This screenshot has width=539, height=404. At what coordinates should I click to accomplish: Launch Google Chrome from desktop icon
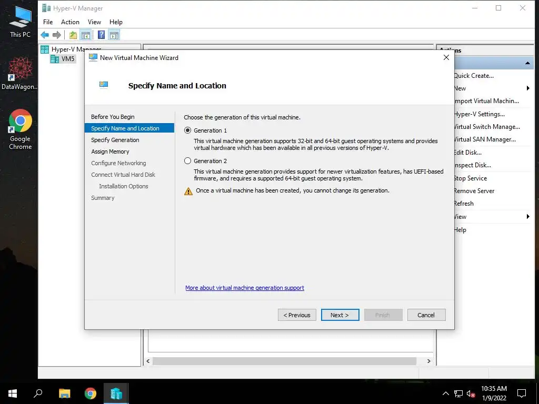tap(21, 129)
